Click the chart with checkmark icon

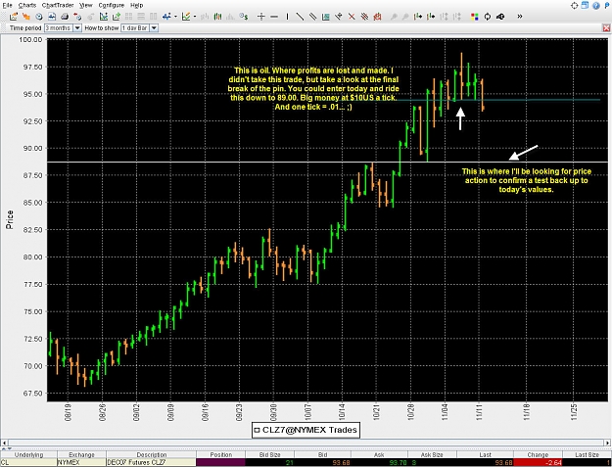(186, 17)
